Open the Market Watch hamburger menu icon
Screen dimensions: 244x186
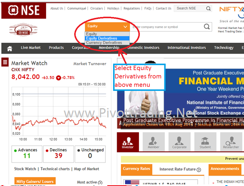point(5,62)
